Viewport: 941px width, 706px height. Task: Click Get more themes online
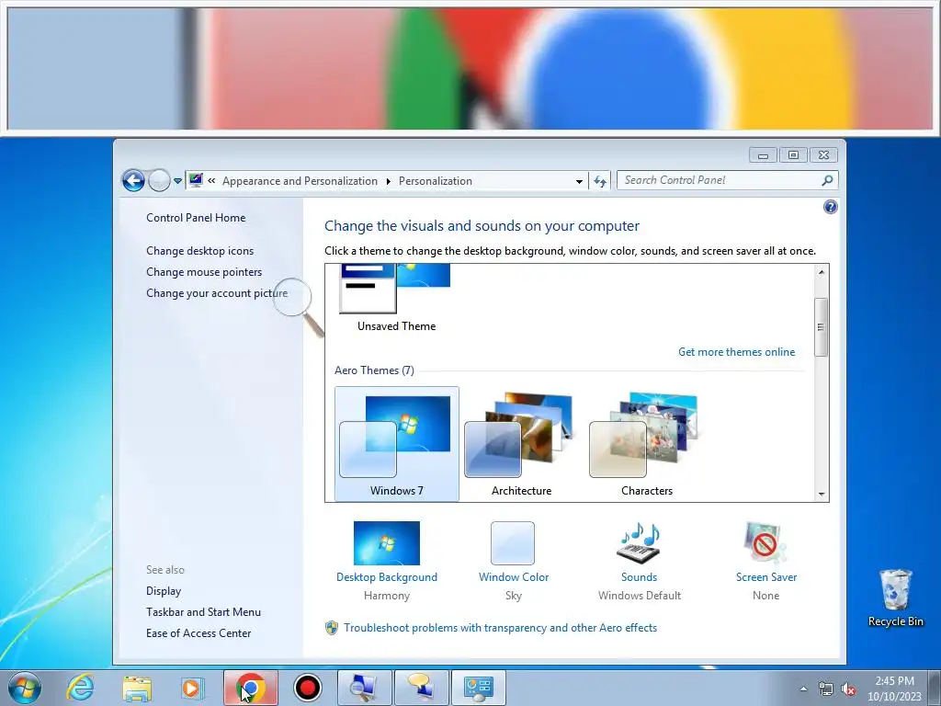coord(736,352)
